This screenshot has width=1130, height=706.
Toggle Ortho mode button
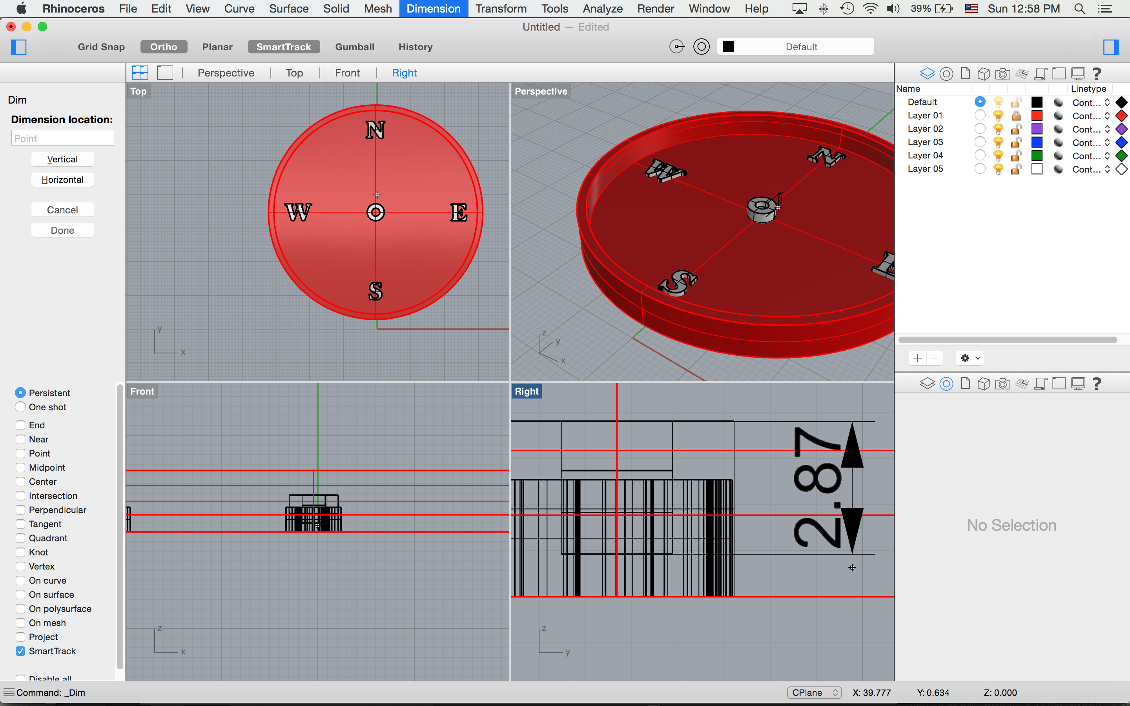pos(164,47)
